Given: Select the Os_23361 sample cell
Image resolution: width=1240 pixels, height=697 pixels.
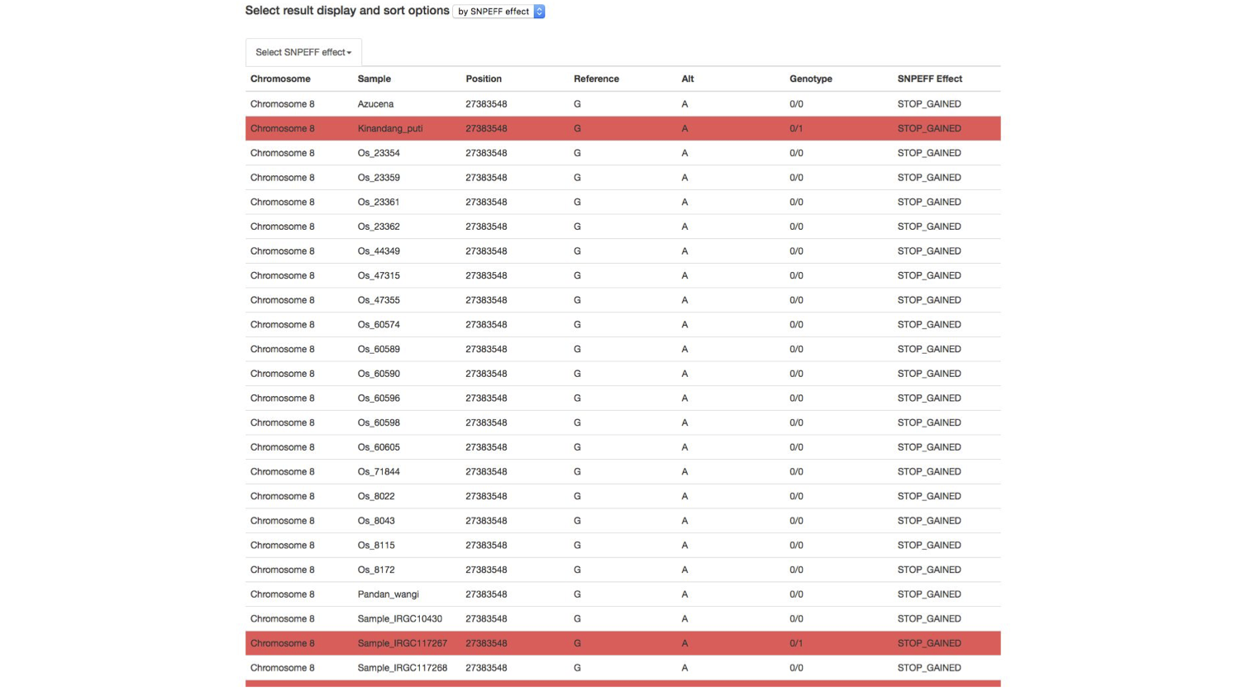Looking at the screenshot, I should click(379, 202).
